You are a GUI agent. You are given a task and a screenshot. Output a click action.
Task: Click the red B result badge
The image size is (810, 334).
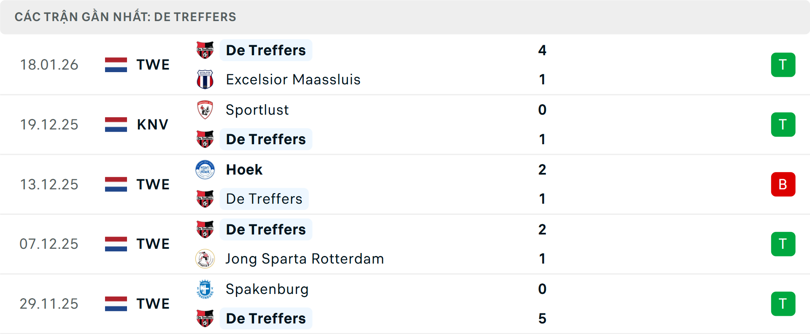[783, 184]
